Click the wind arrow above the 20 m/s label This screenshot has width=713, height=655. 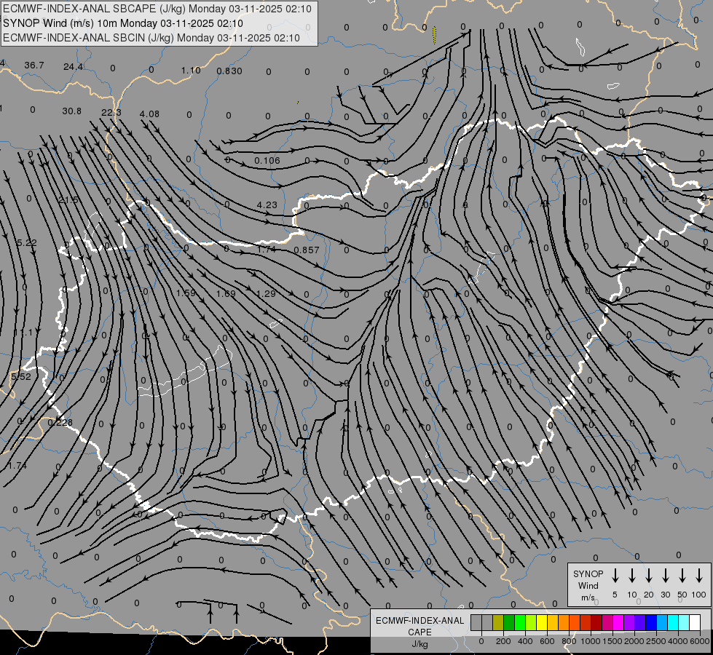pyautogui.click(x=648, y=575)
